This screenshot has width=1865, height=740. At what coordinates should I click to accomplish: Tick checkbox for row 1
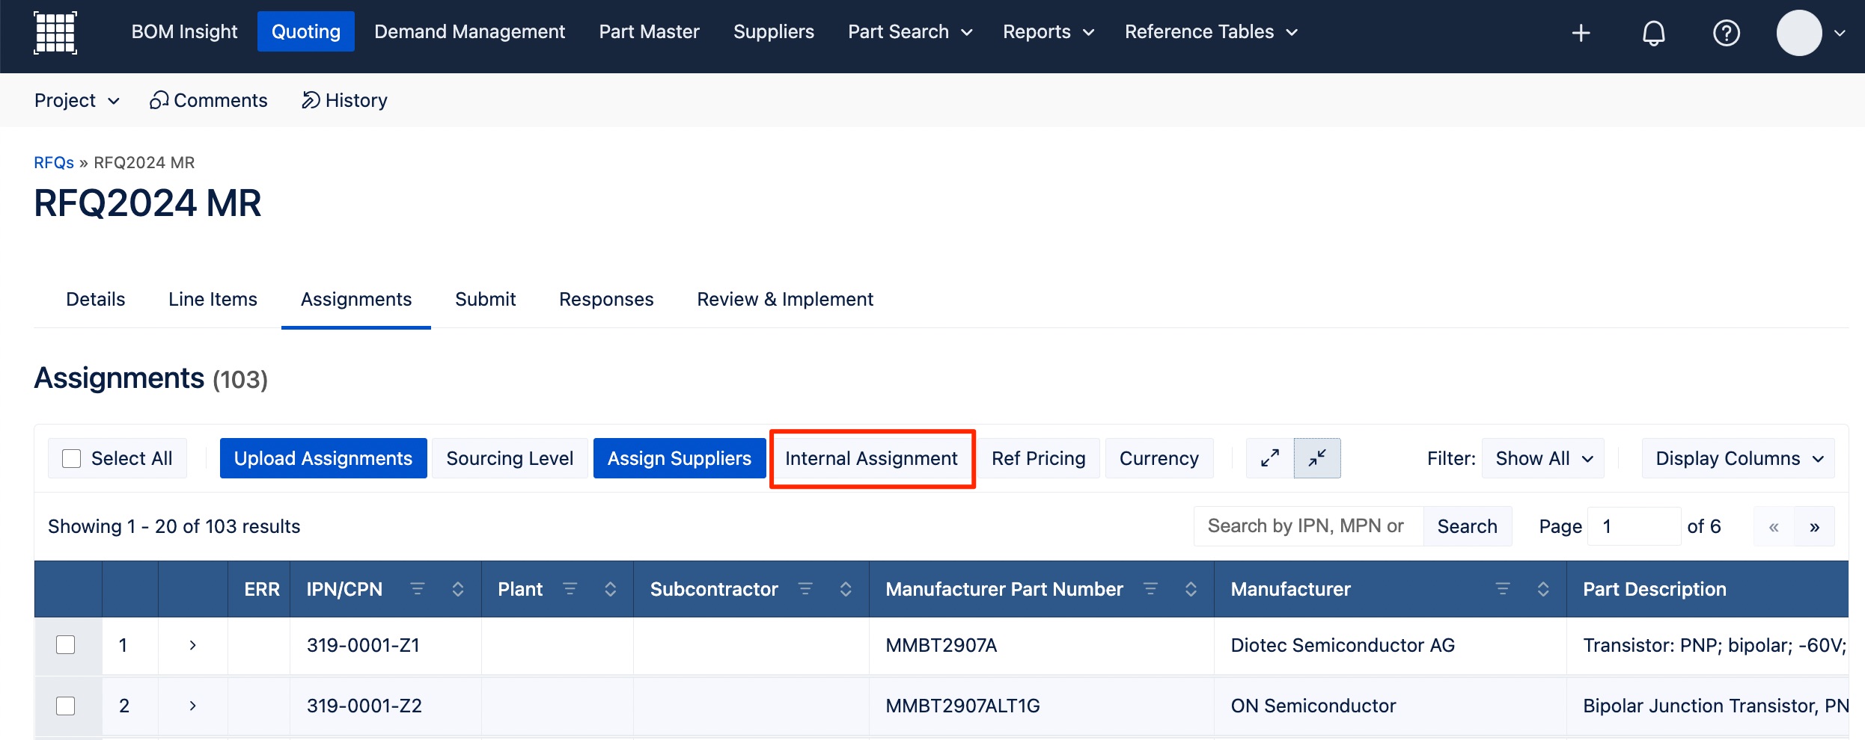tap(66, 645)
